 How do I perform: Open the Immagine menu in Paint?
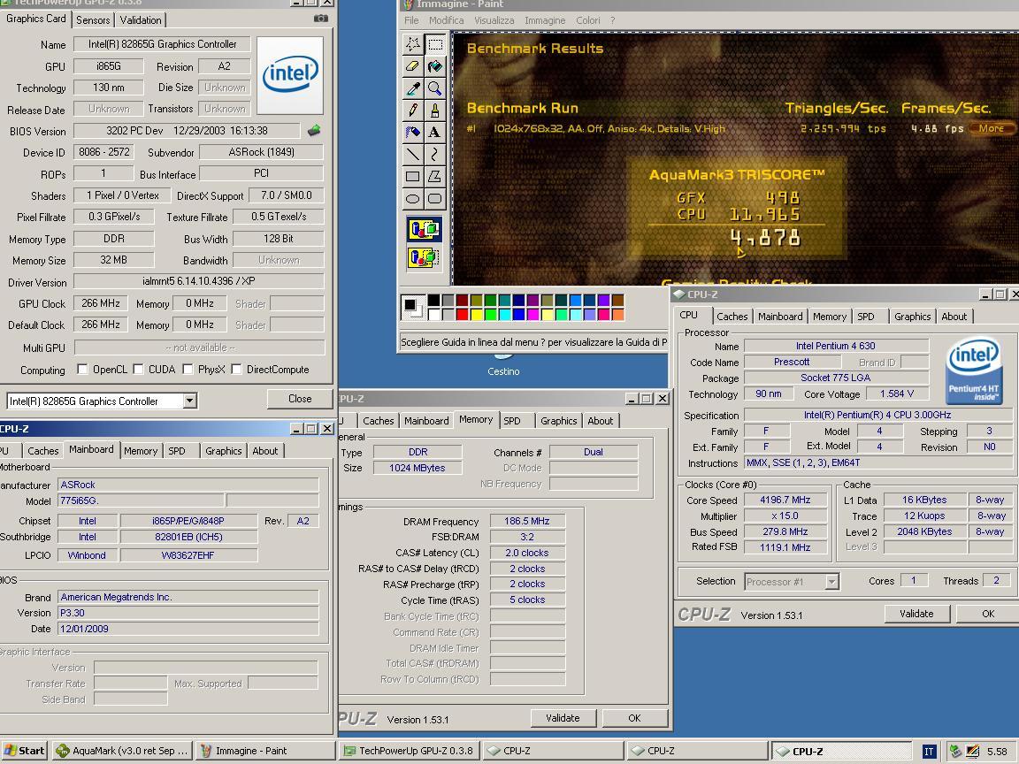click(545, 20)
